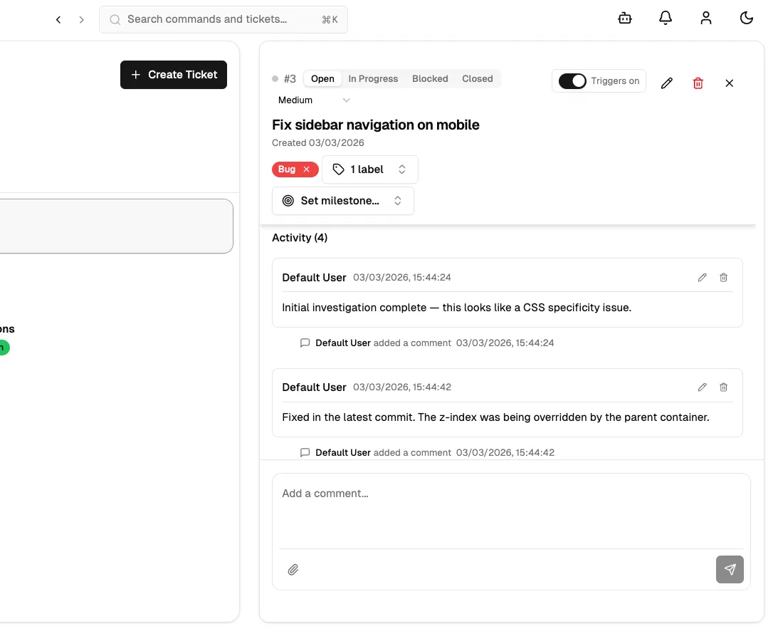
Task: Edit the first comment via its pencil icon
Action: (x=702, y=277)
